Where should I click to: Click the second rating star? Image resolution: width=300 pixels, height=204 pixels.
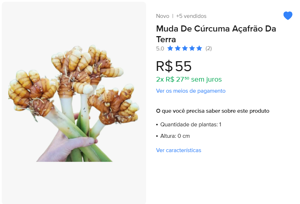coord(177,48)
